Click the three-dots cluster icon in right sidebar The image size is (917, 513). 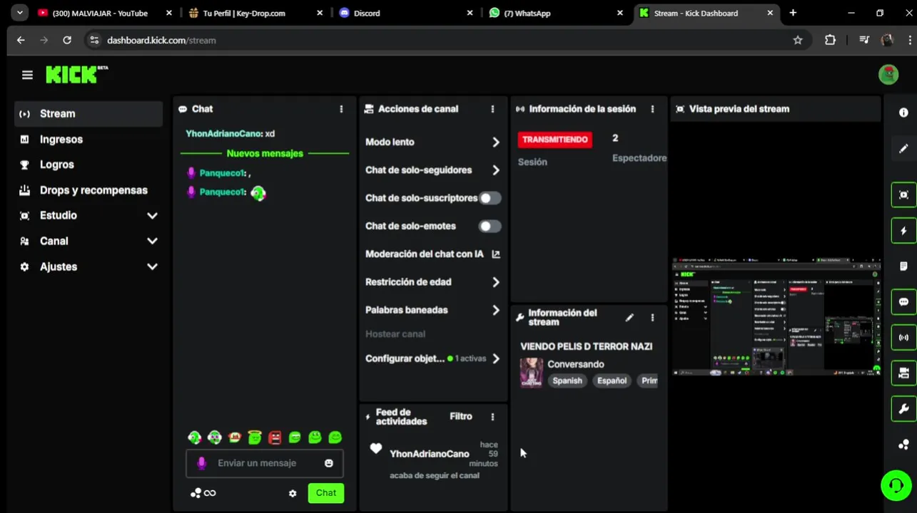click(903, 445)
